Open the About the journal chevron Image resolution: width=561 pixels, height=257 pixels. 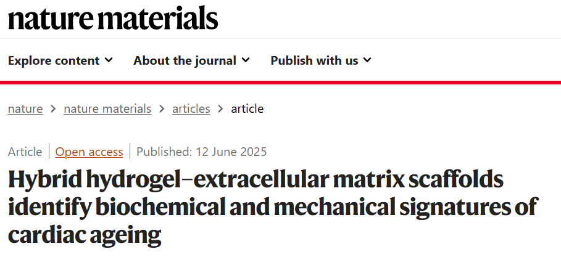point(246,60)
